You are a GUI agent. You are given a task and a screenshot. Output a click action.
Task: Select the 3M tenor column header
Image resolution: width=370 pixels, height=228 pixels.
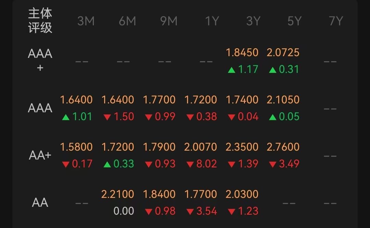pyautogui.click(x=86, y=21)
